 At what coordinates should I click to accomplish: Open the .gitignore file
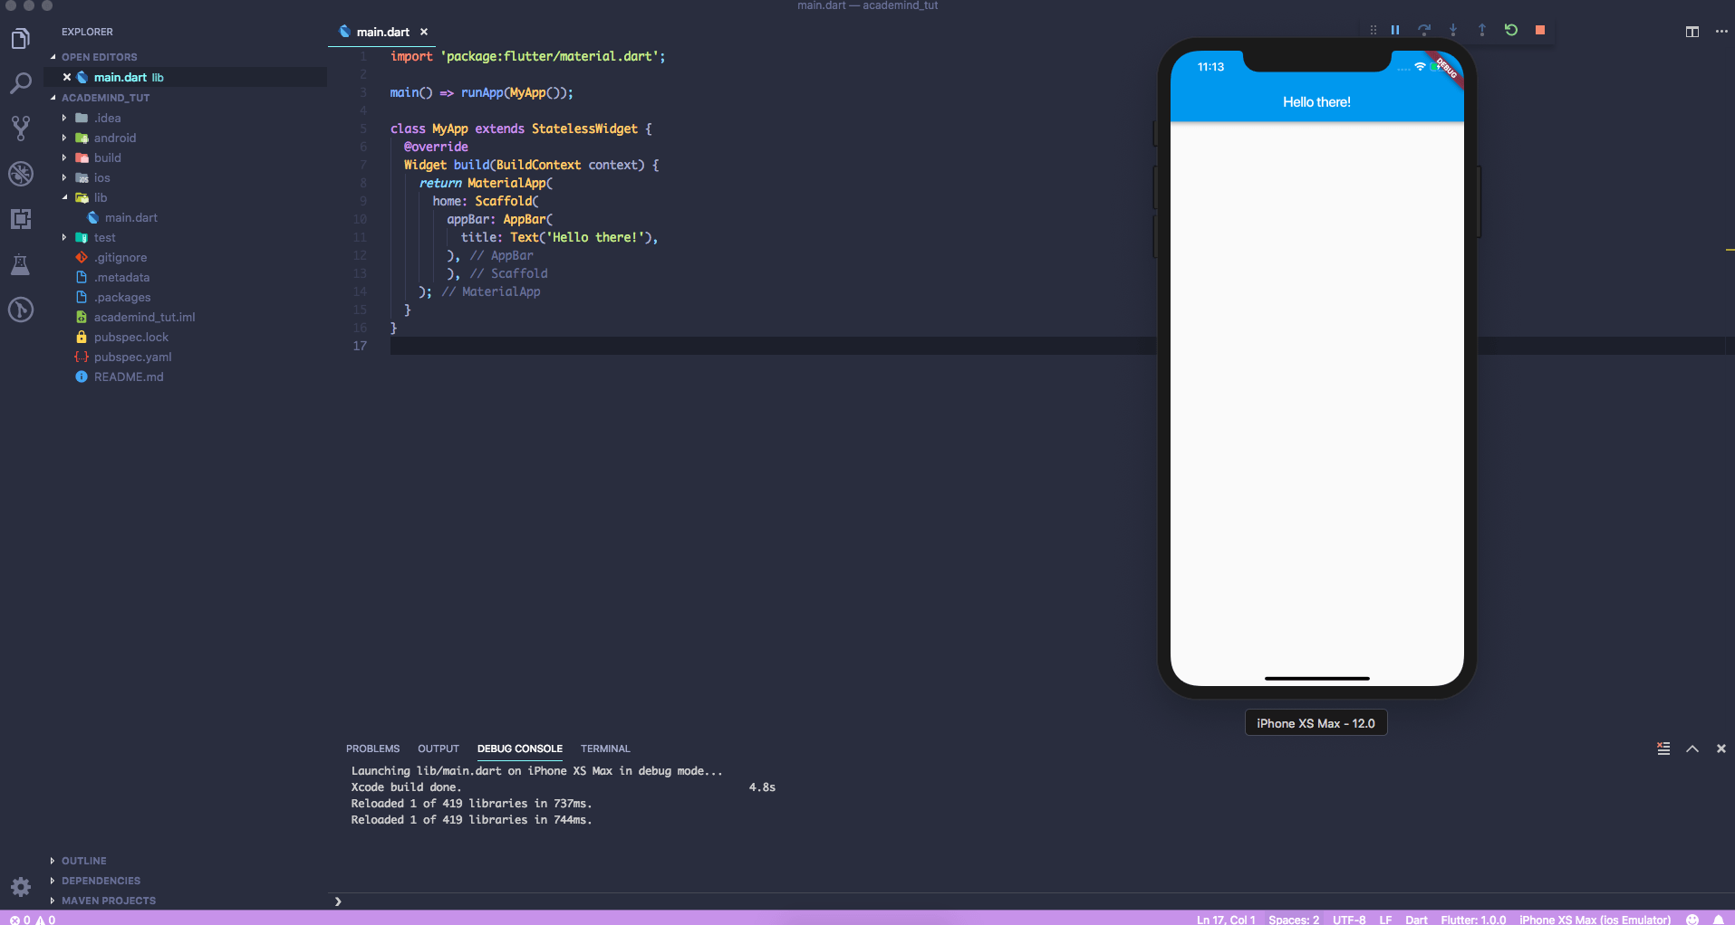point(120,257)
